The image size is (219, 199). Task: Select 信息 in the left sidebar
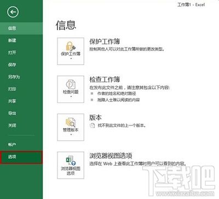point(21,28)
